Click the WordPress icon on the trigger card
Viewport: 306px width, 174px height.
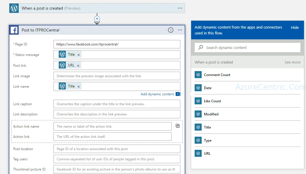(14, 8)
